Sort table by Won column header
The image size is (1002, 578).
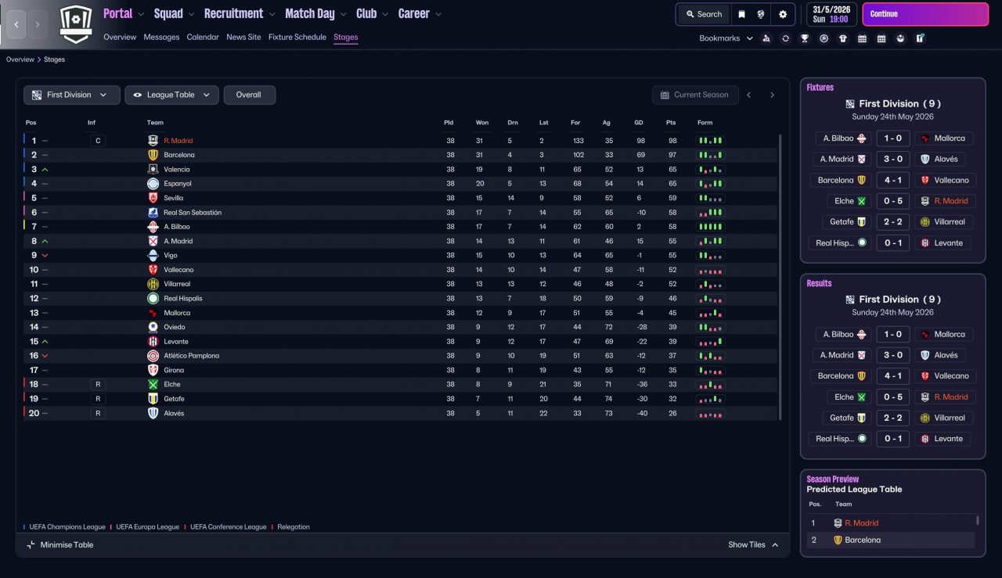(x=482, y=122)
